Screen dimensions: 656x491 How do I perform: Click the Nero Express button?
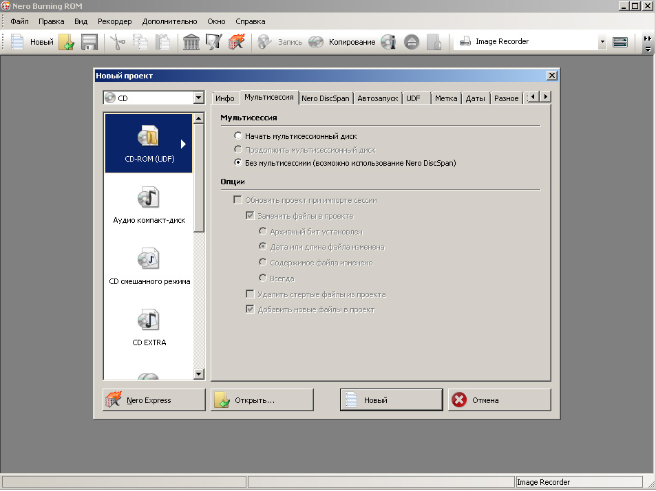click(154, 400)
